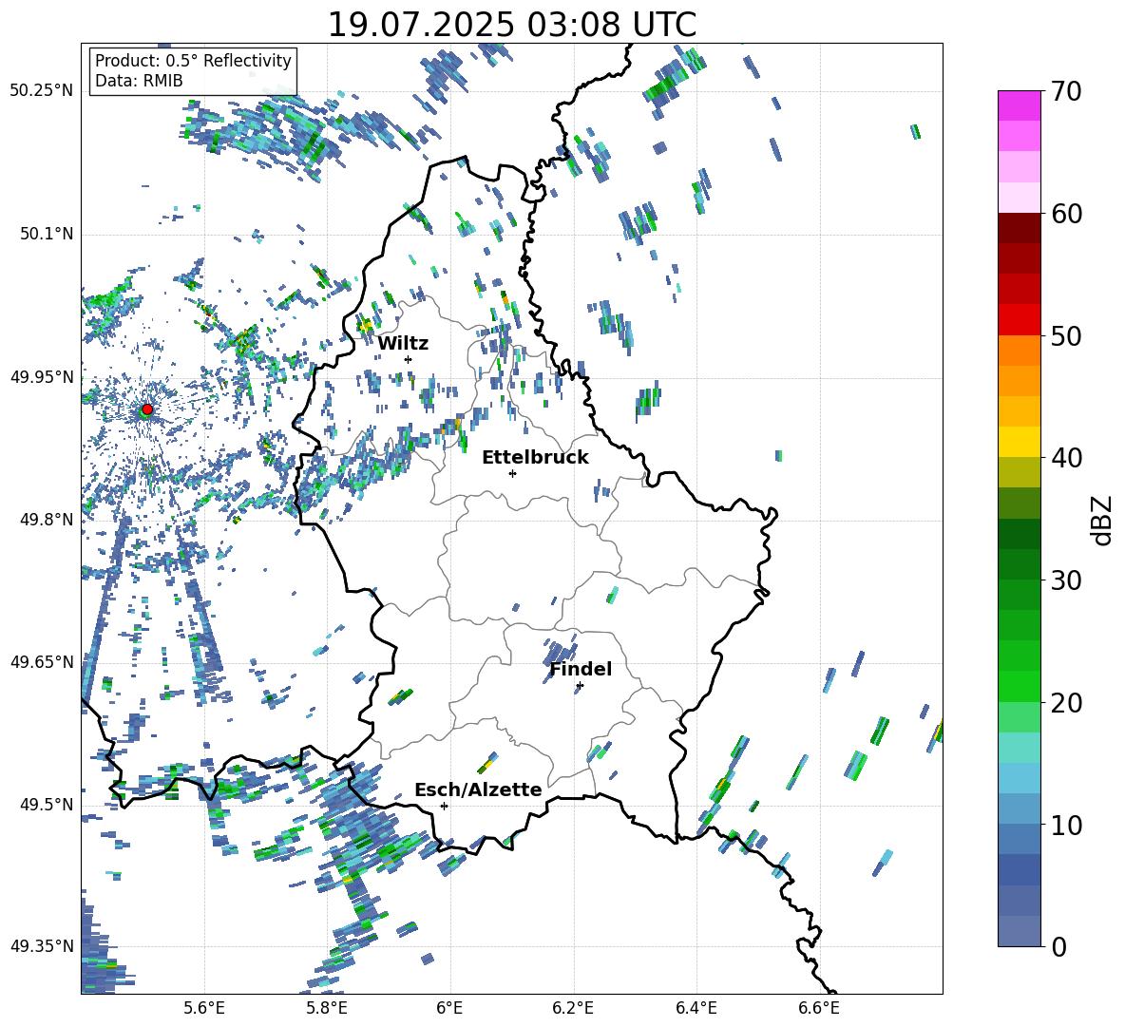Click the 49.8°N latitude label

coord(46,520)
